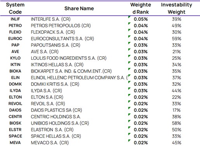Select the DAIOS PLASTICS SA share name cell
The height and width of the screenshot is (146, 200).
56,110
